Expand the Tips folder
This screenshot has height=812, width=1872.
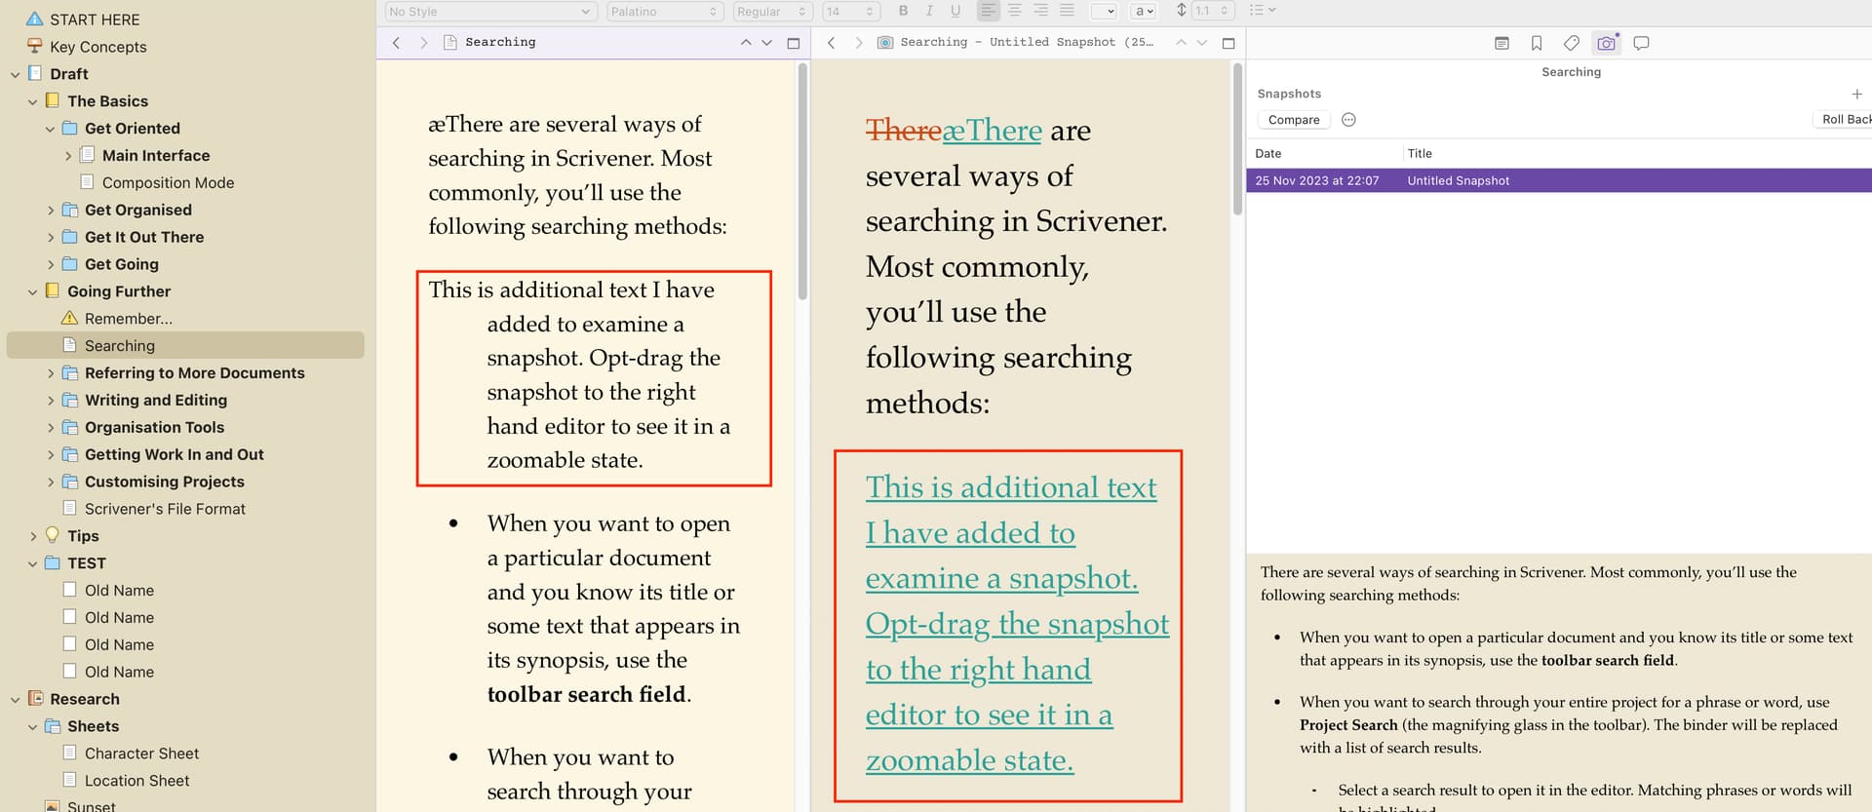(32, 536)
